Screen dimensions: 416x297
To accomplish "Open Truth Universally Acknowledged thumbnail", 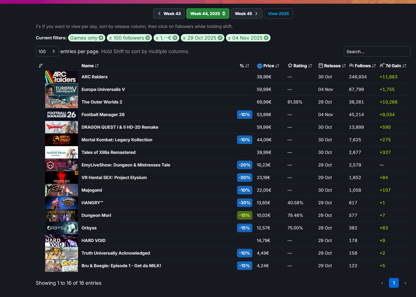I will click(61, 253).
